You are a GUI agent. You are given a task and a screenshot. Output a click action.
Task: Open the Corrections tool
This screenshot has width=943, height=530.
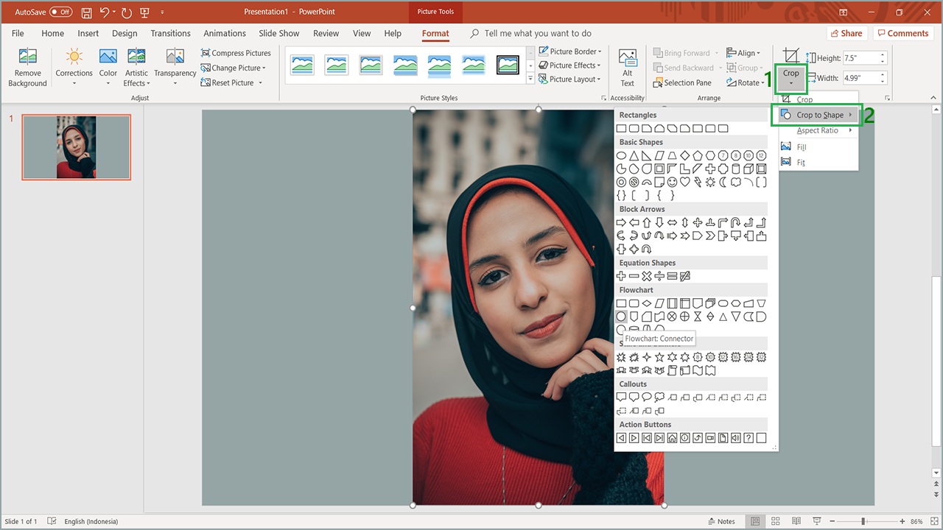tap(74, 68)
